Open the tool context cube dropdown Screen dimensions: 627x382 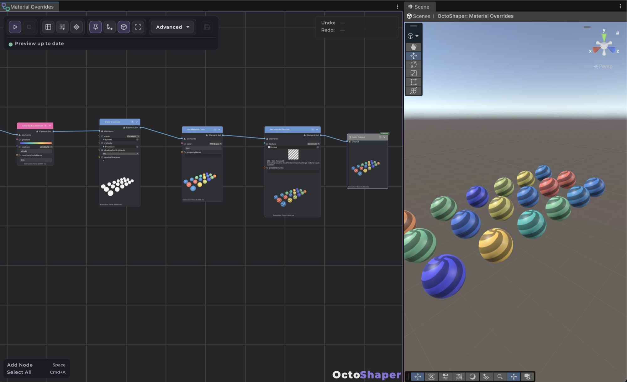(x=413, y=36)
